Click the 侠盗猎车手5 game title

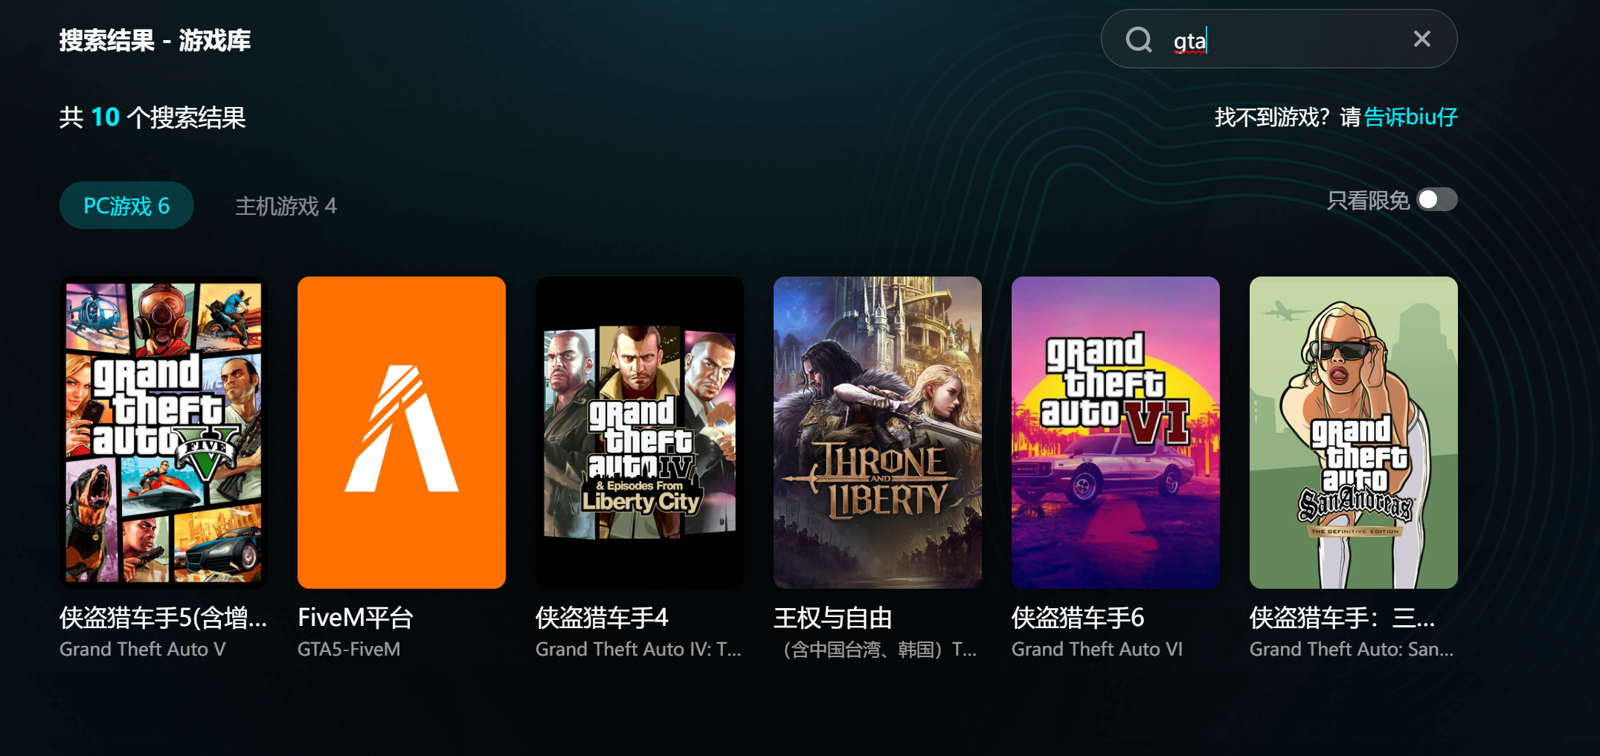click(x=163, y=618)
